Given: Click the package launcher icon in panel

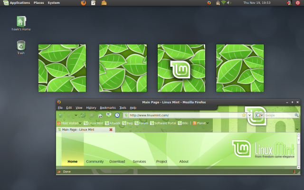Looking at the screenshot, I should click(x=104, y=3).
